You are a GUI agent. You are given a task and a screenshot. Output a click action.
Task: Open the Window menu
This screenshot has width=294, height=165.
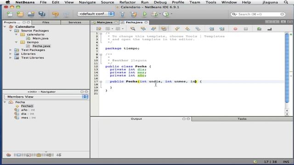click(229, 2)
